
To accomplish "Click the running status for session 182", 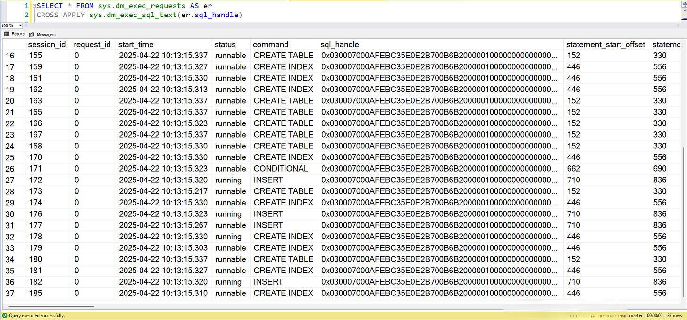I will click(231, 282).
